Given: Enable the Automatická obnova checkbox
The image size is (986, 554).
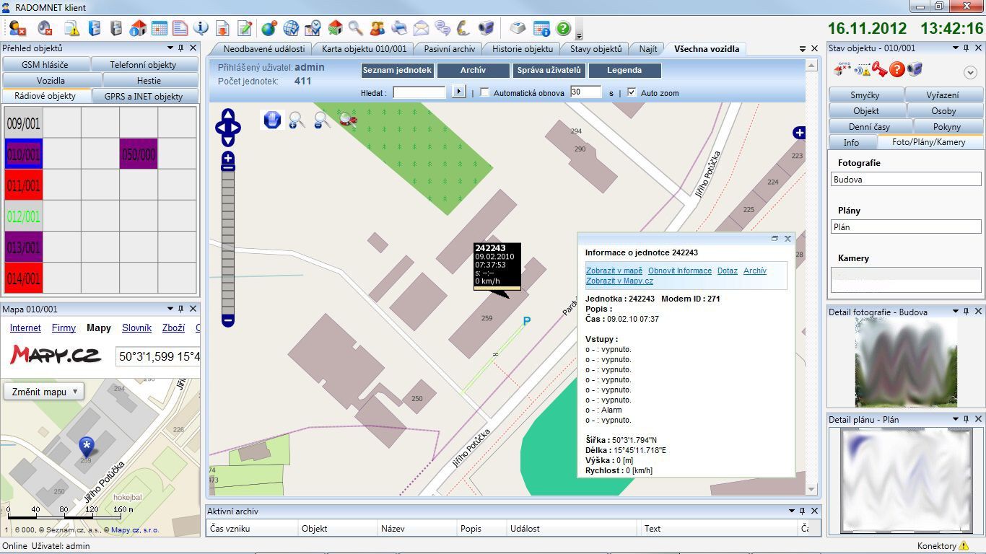Looking at the screenshot, I should (484, 92).
